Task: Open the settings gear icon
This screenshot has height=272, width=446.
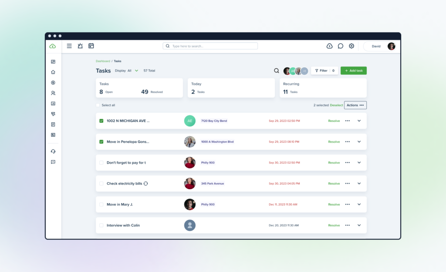Action: coord(351,46)
